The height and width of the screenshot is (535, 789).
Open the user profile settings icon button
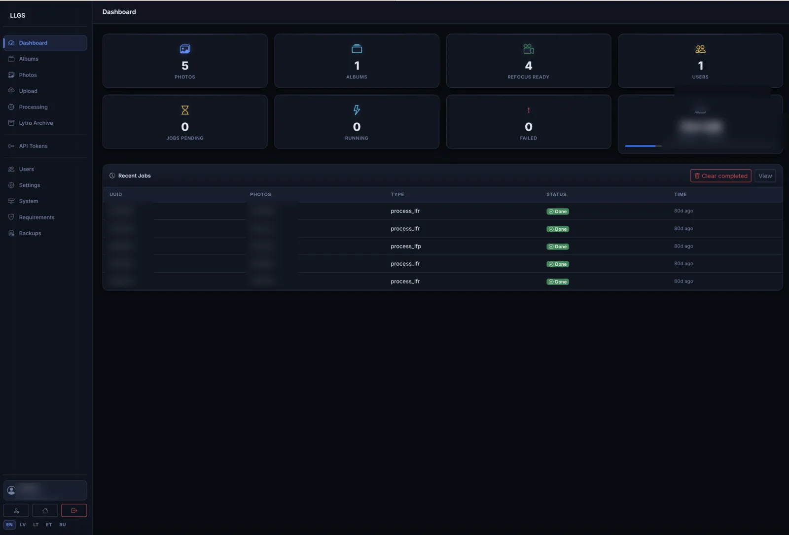tap(16, 510)
